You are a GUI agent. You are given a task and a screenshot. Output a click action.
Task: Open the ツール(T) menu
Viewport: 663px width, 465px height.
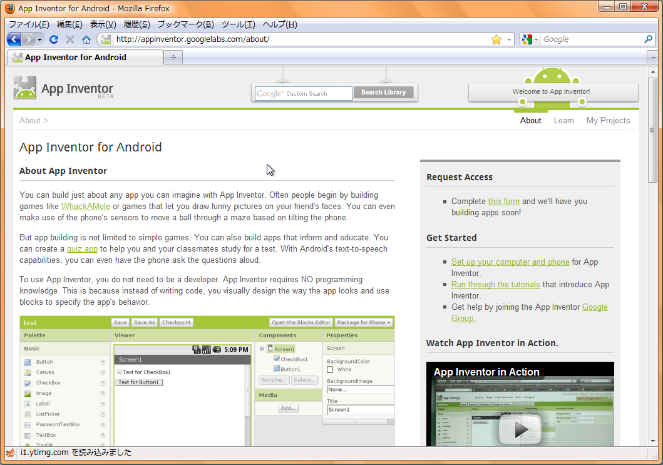238,24
